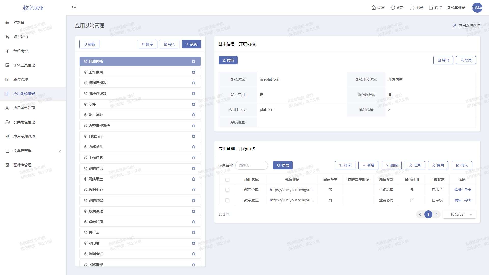Select 组织架构 from the left menu
489x275 pixels.
21,37
